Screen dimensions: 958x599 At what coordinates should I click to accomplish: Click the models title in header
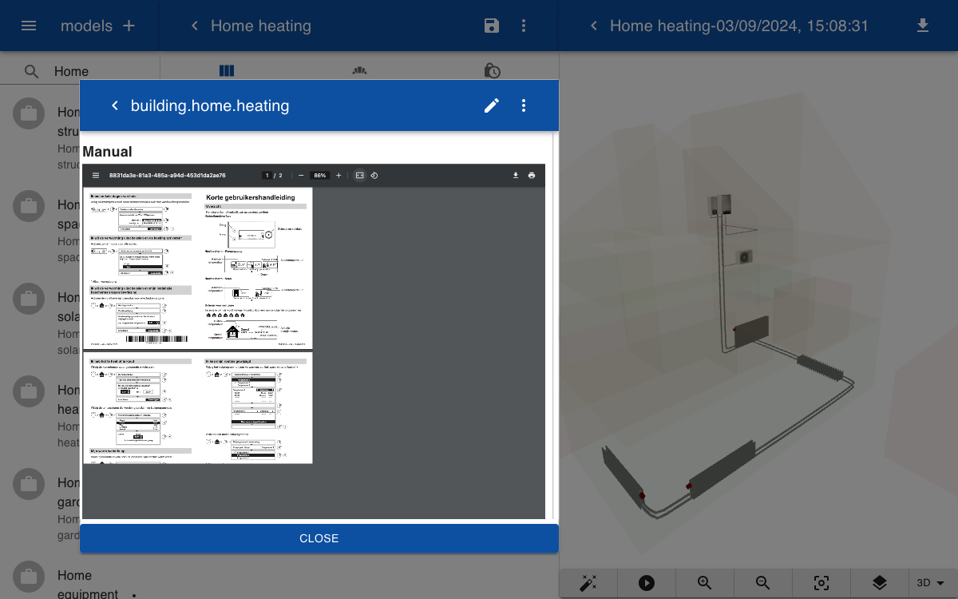(86, 26)
